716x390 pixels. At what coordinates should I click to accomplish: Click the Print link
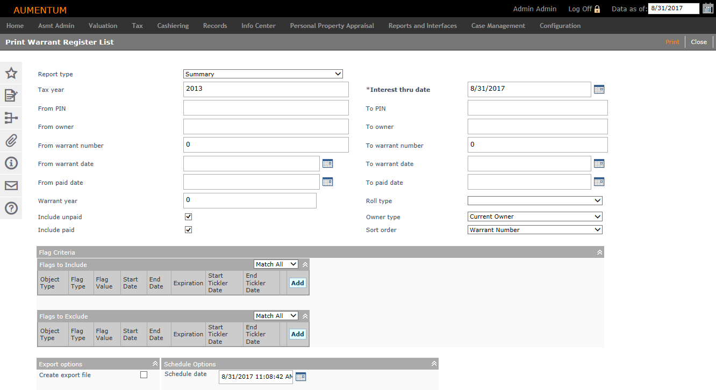point(672,42)
